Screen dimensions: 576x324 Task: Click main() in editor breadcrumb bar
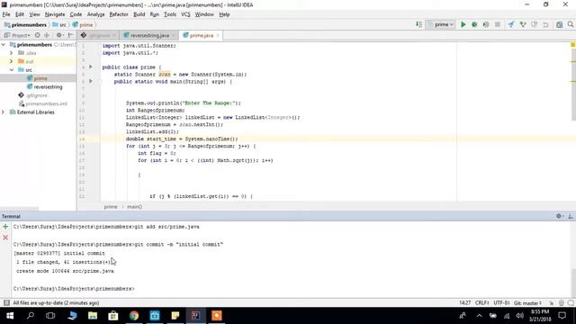tap(134, 207)
